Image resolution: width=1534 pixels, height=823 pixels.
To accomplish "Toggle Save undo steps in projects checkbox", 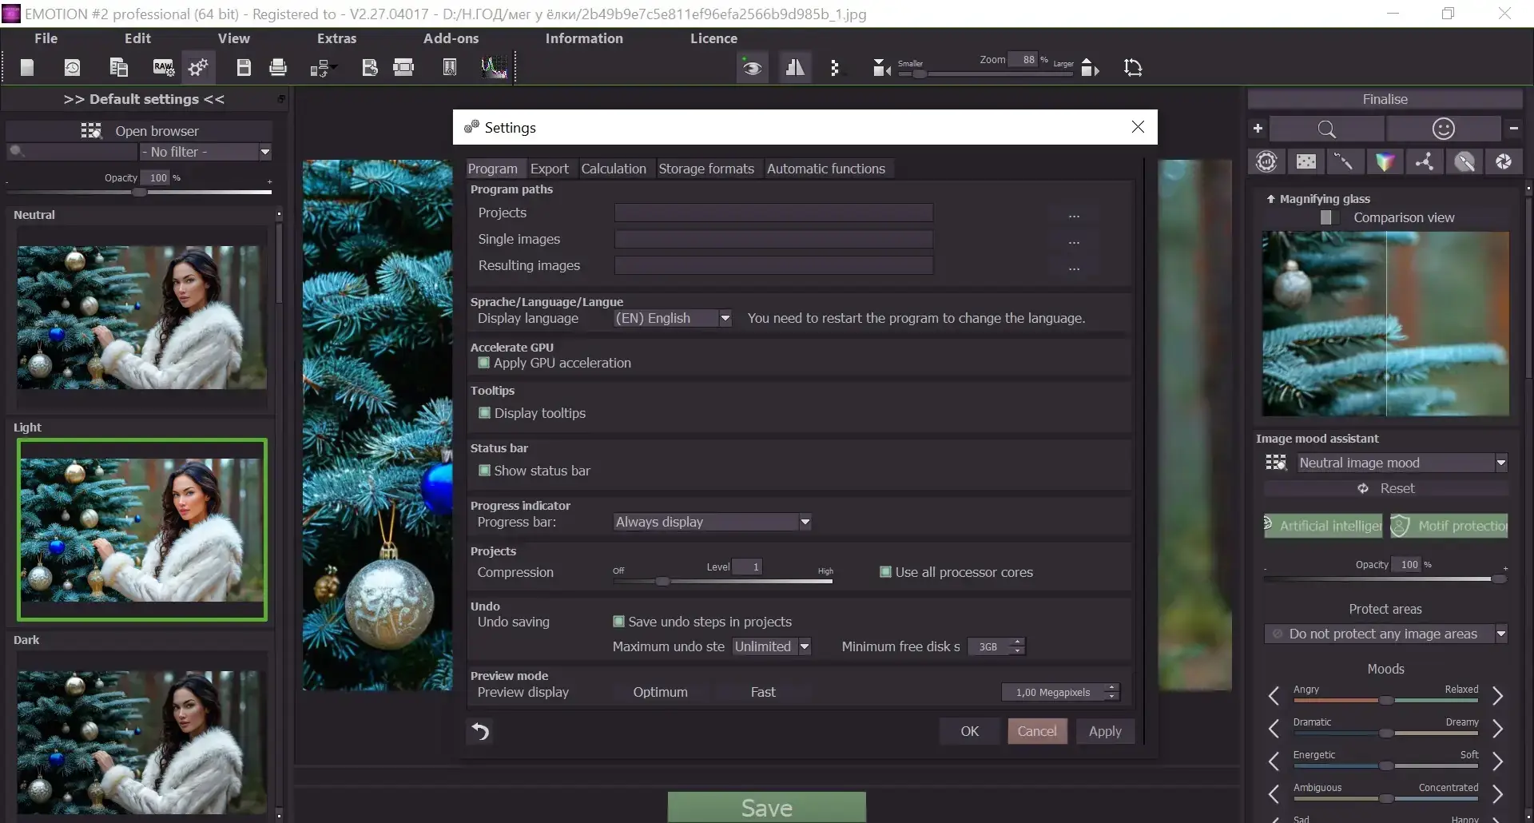I will (x=618, y=622).
